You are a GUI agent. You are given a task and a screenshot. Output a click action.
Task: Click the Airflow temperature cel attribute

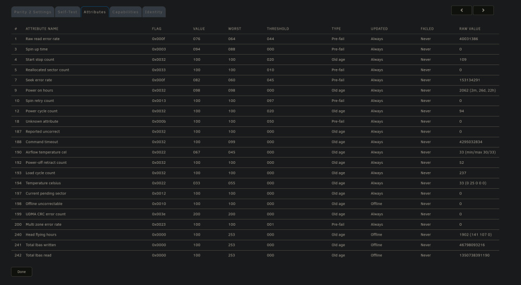[x=46, y=152]
